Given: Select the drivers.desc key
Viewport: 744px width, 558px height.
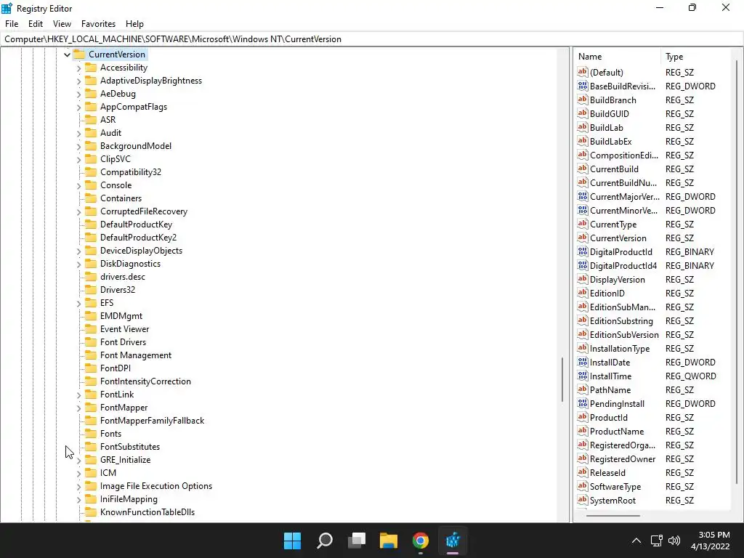Looking at the screenshot, I should [x=122, y=277].
